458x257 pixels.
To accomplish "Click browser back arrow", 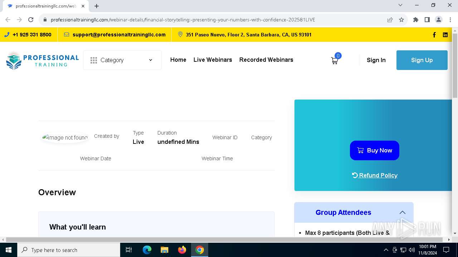I will click(x=8, y=20).
